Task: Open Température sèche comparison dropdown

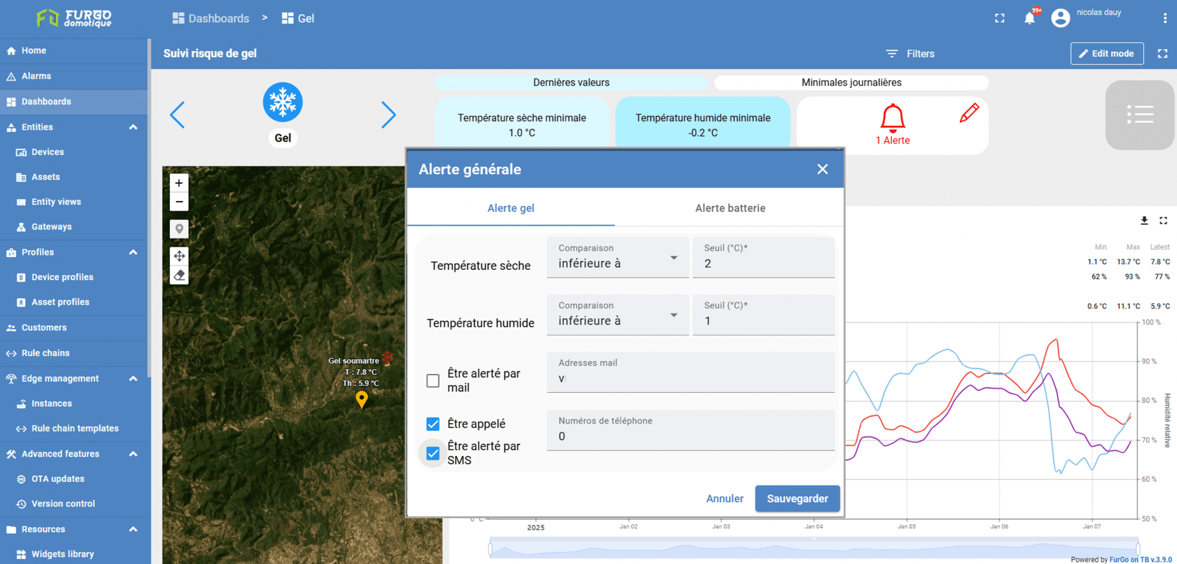Action: tap(617, 258)
